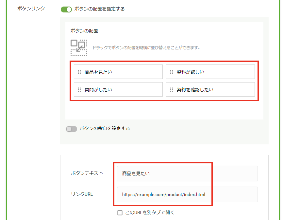Toggle off ボタンの配置を指定する switch
Image resolution: width=283 pixels, height=220 pixels.
[66, 9]
